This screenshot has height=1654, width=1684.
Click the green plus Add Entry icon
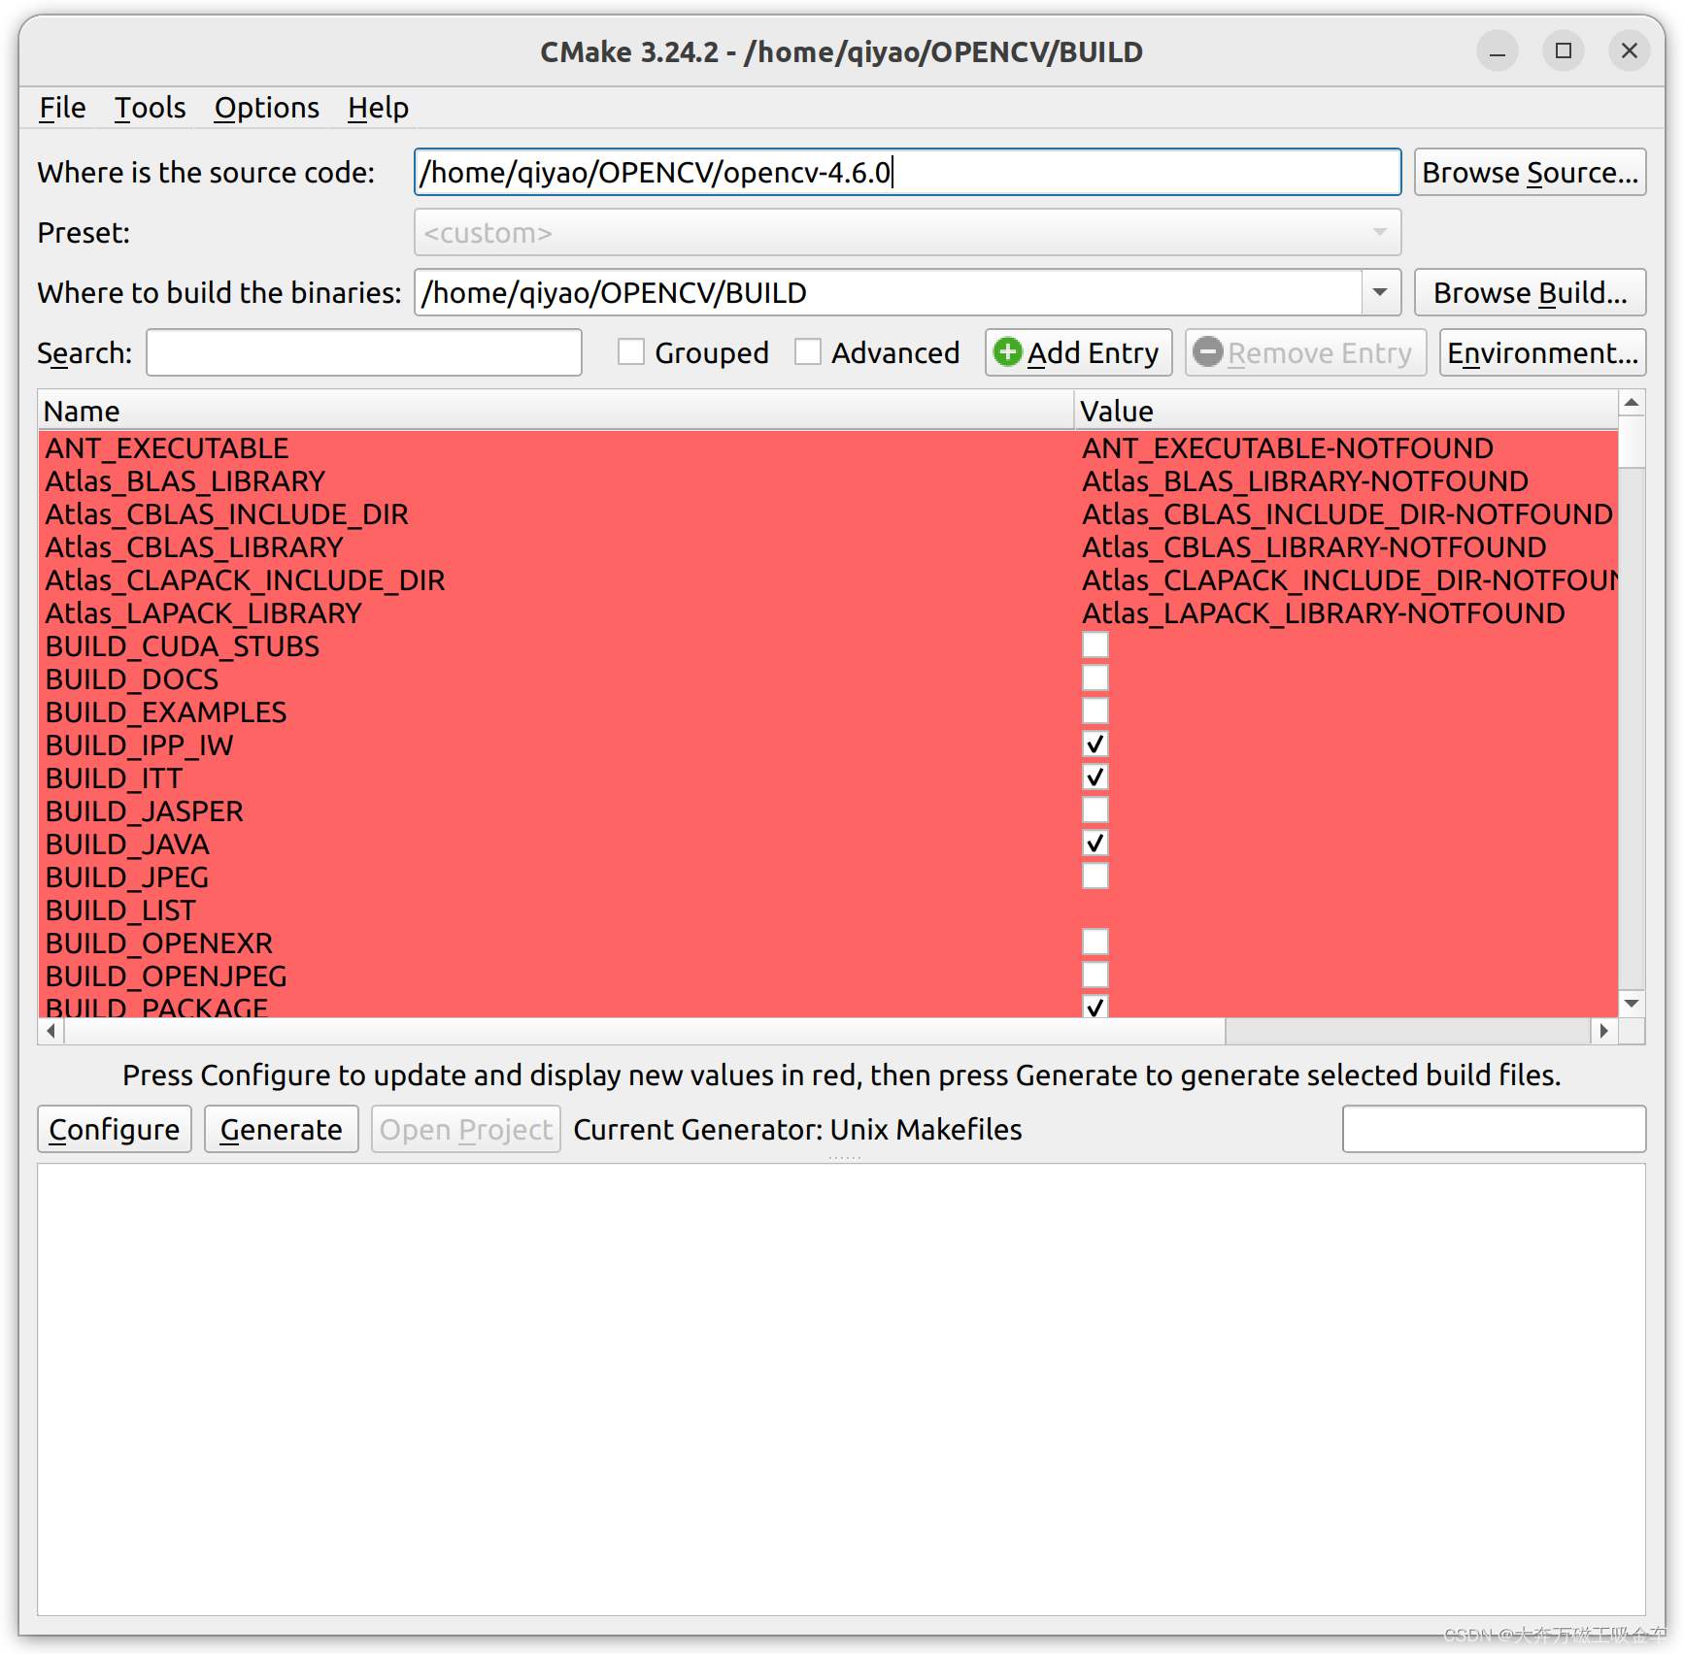[1008, 351]
